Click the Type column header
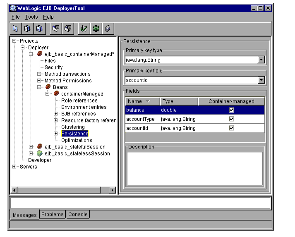Viewport: 295px width, 237px height. click(x=179, y=101)
